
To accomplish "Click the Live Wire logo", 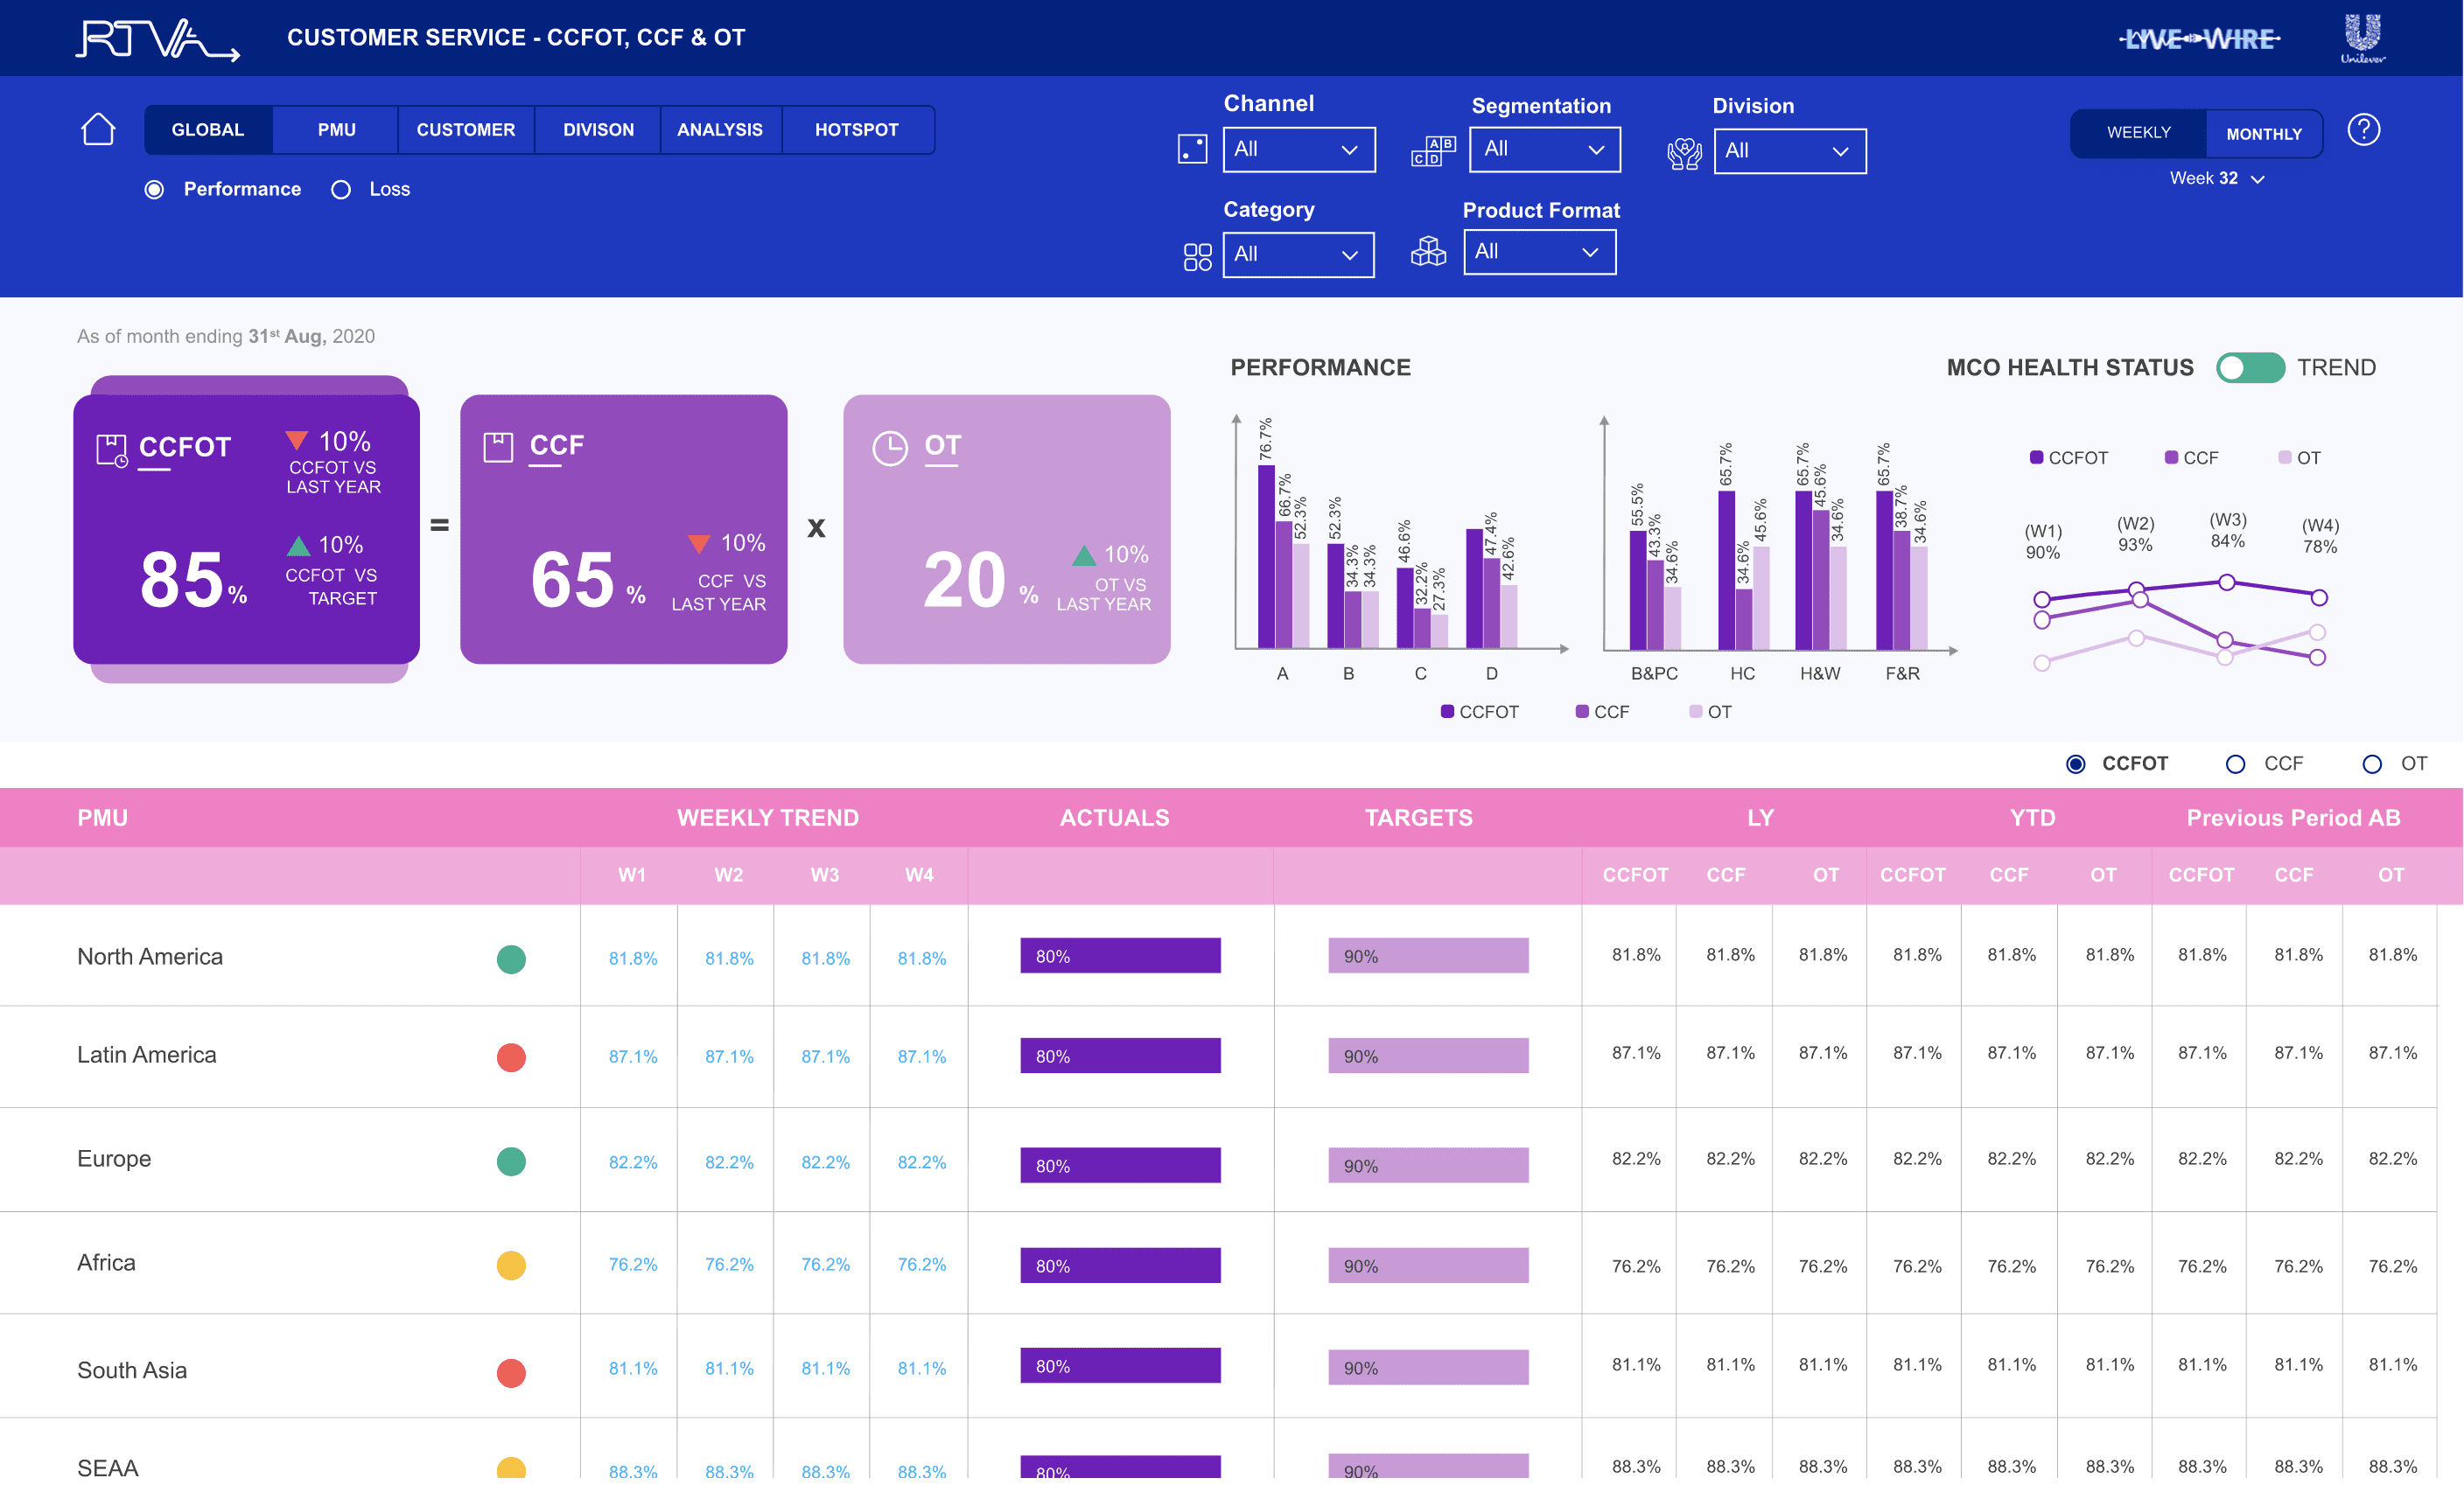I will (x=2199, y=39).
